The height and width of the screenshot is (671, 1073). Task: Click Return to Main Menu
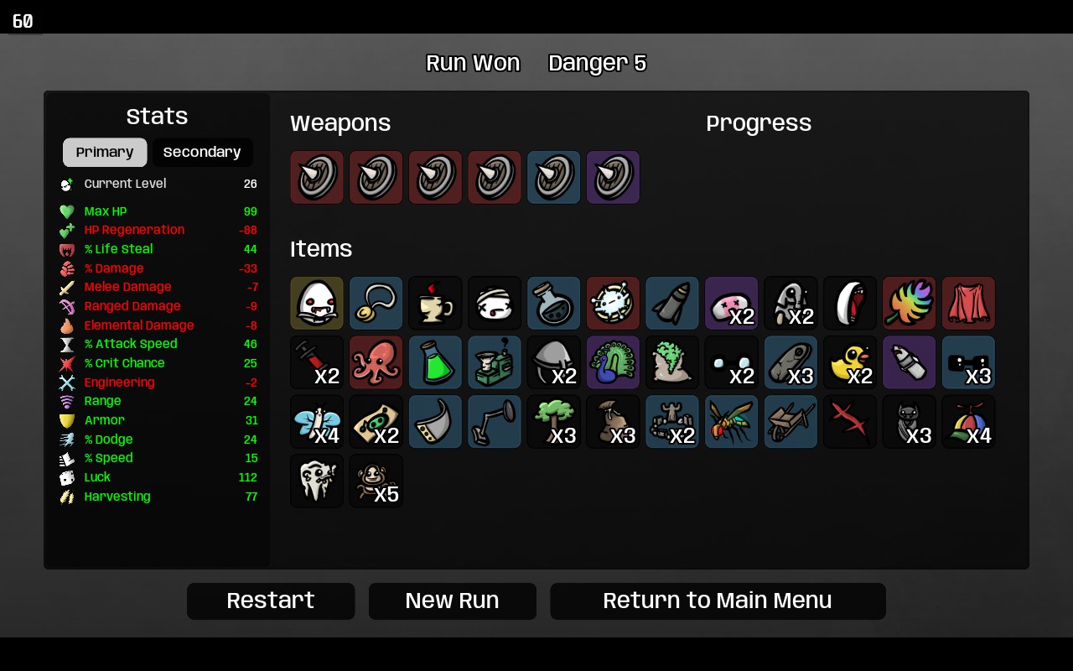click(x=718, y=601)
